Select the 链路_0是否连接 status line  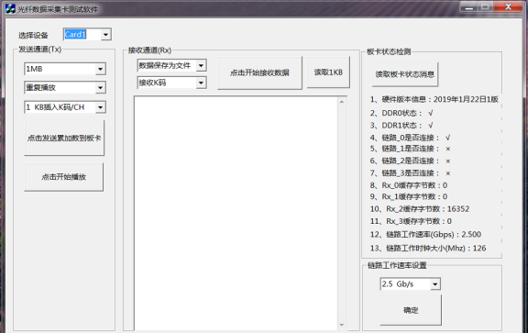coord(410,138)
